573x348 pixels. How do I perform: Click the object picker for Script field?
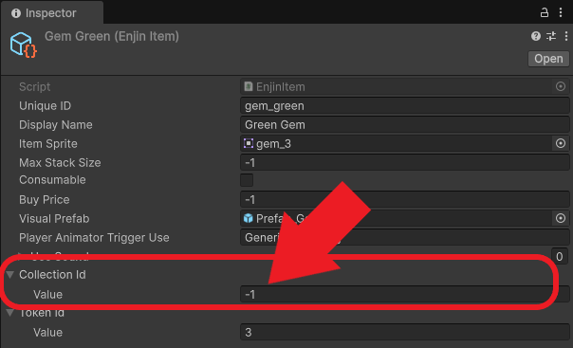561,86
